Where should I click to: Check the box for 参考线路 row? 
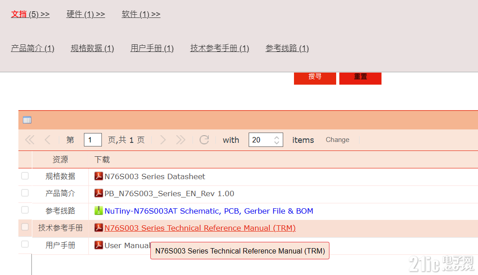click(x=25, y=210)
